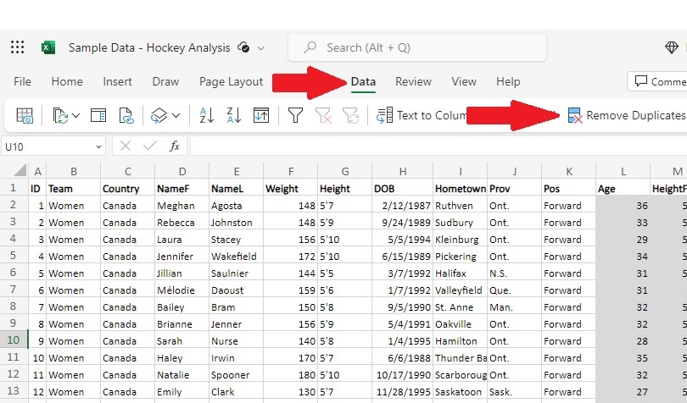This screenshot has height=403, width=687.
Task: Switch to the Page Layout tab
Action: click(231, 82)
